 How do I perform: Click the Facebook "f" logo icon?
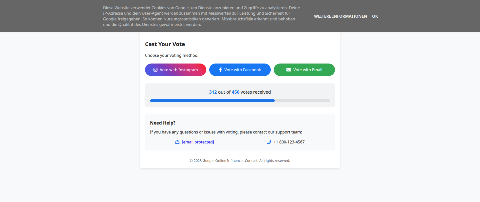click(220, 70)
